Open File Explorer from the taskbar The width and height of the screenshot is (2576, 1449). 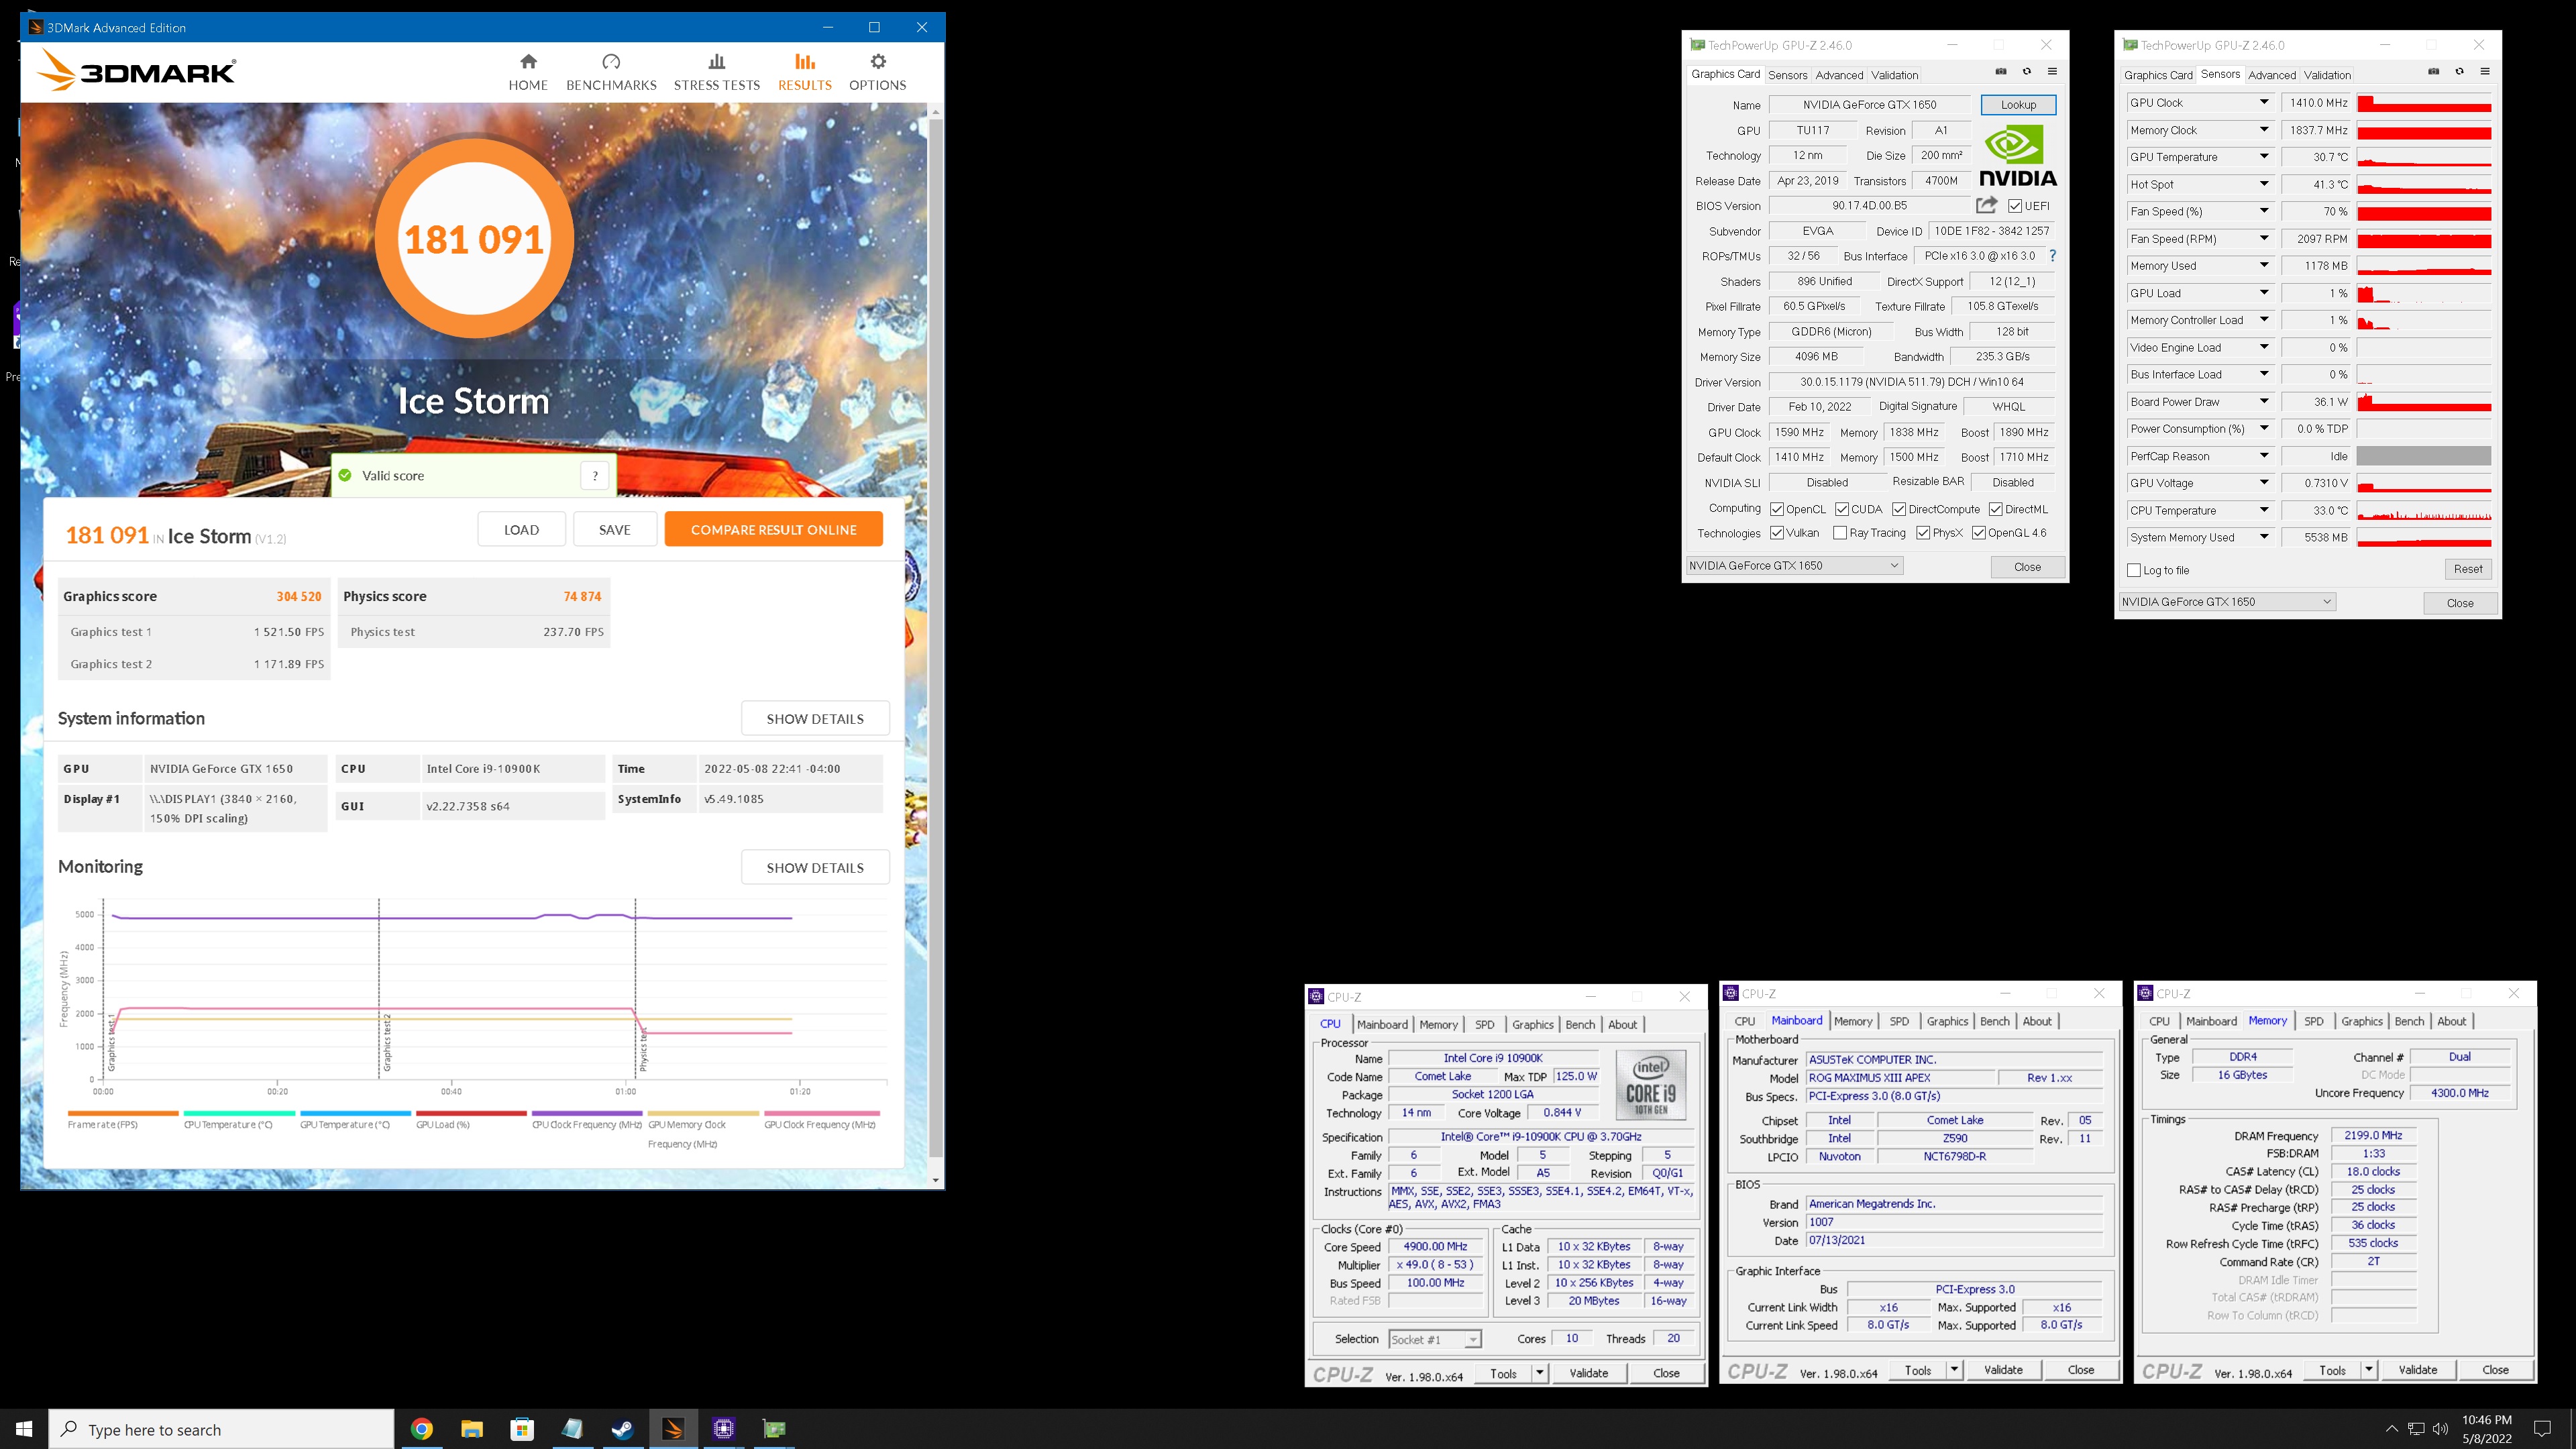472,1429
